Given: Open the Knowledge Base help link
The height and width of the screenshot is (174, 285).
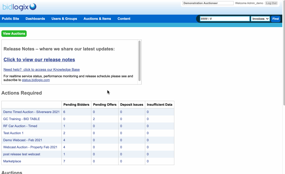Looking at the screenshot, I should (42, 70).
